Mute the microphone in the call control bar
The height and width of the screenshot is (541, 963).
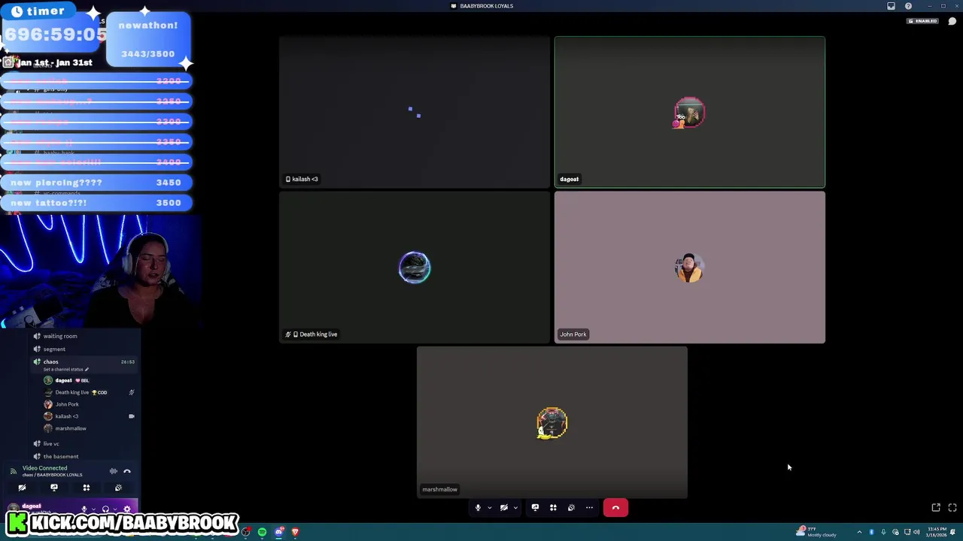(478, 508)
